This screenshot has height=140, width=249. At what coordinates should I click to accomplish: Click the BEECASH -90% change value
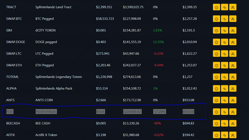click(x=157, y=123)
